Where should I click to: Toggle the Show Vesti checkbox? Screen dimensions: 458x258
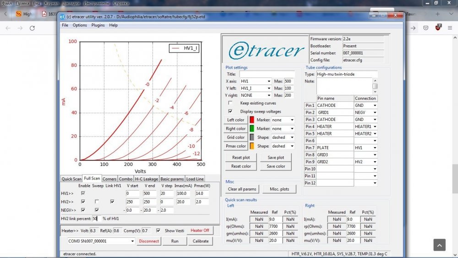(158, 231)
